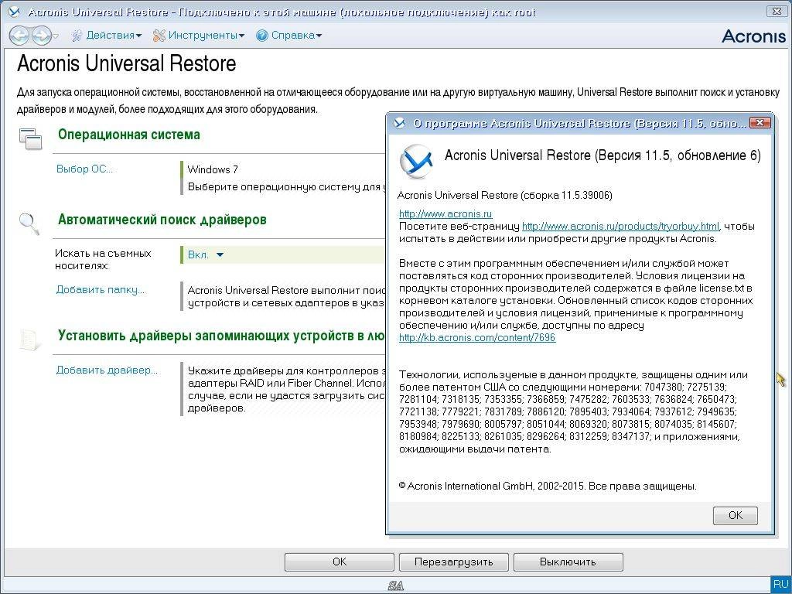The width and height of the screenshot is (792, 594).
Task: Open the kb.acronis.com/content/7696 link
Action: (477, 337)
